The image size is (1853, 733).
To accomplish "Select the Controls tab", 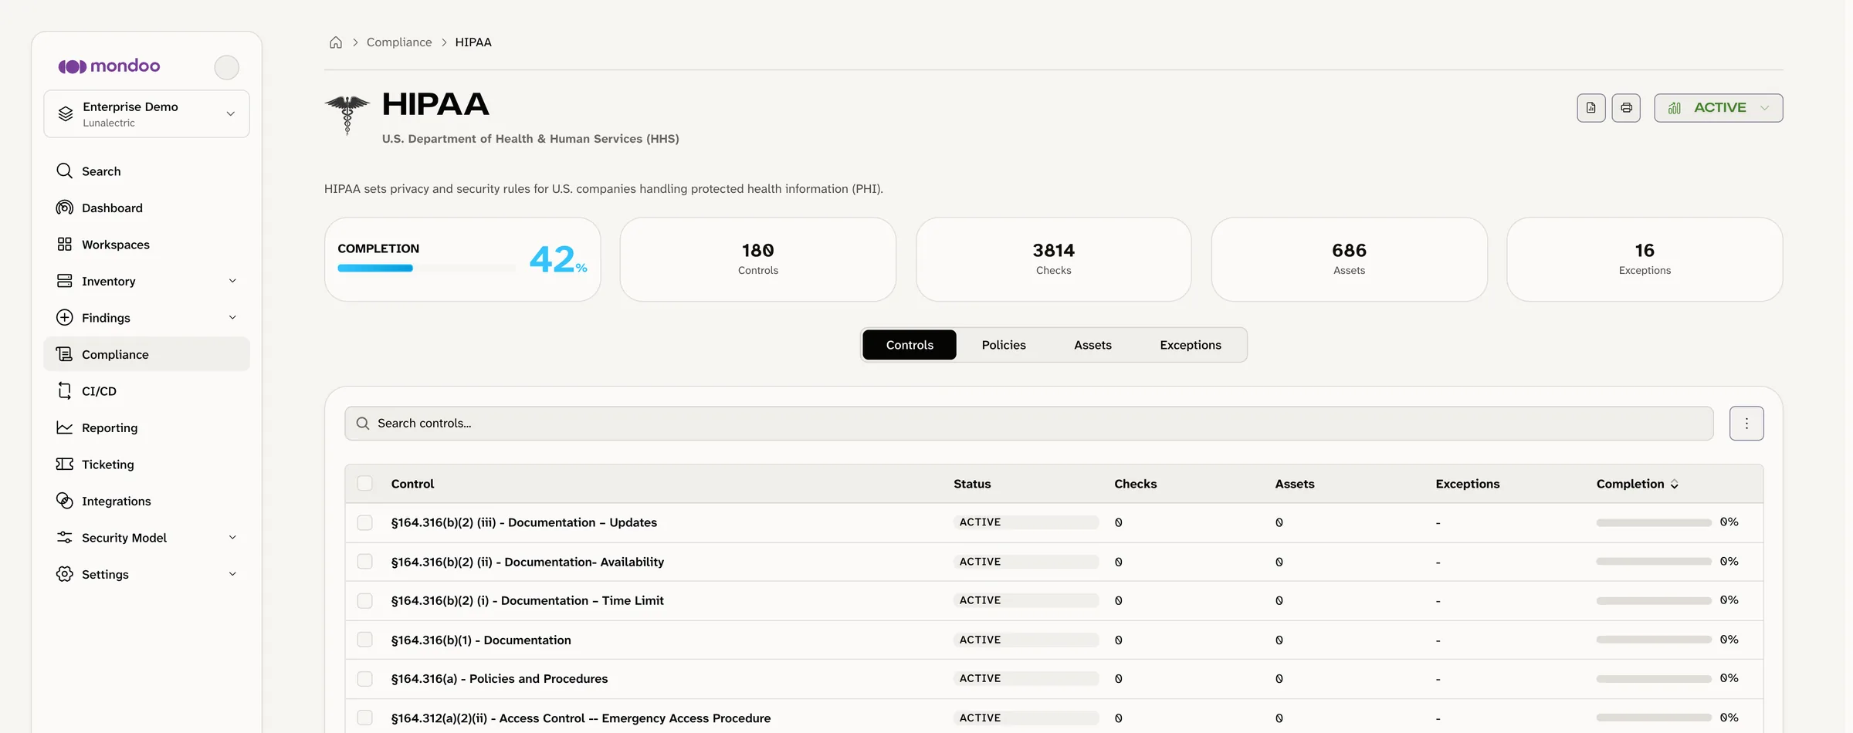I will (x=910, y=345).
